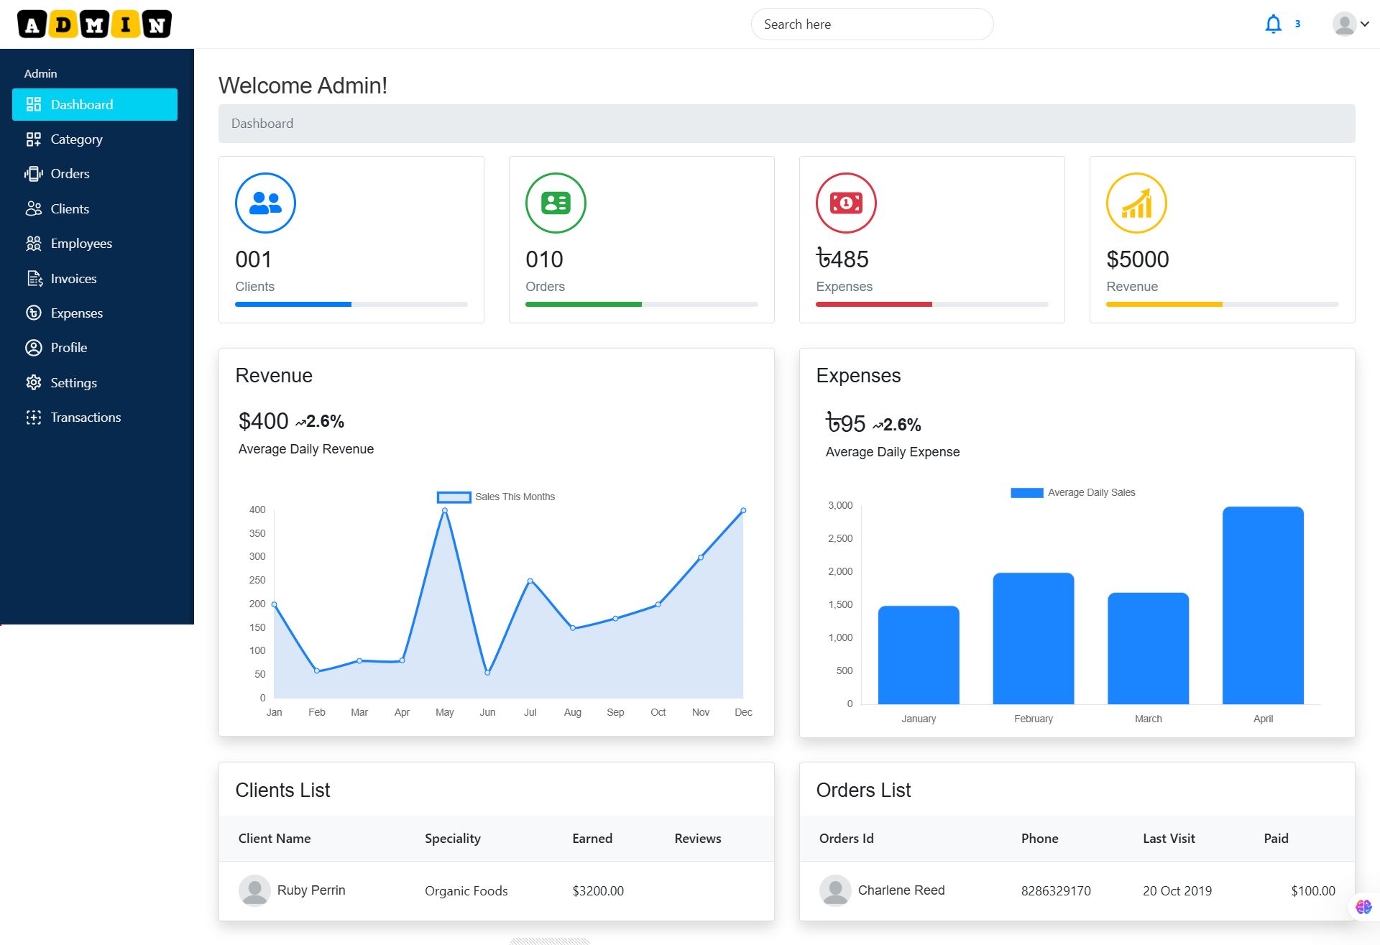Open the Employees section icon

point(34,243)
